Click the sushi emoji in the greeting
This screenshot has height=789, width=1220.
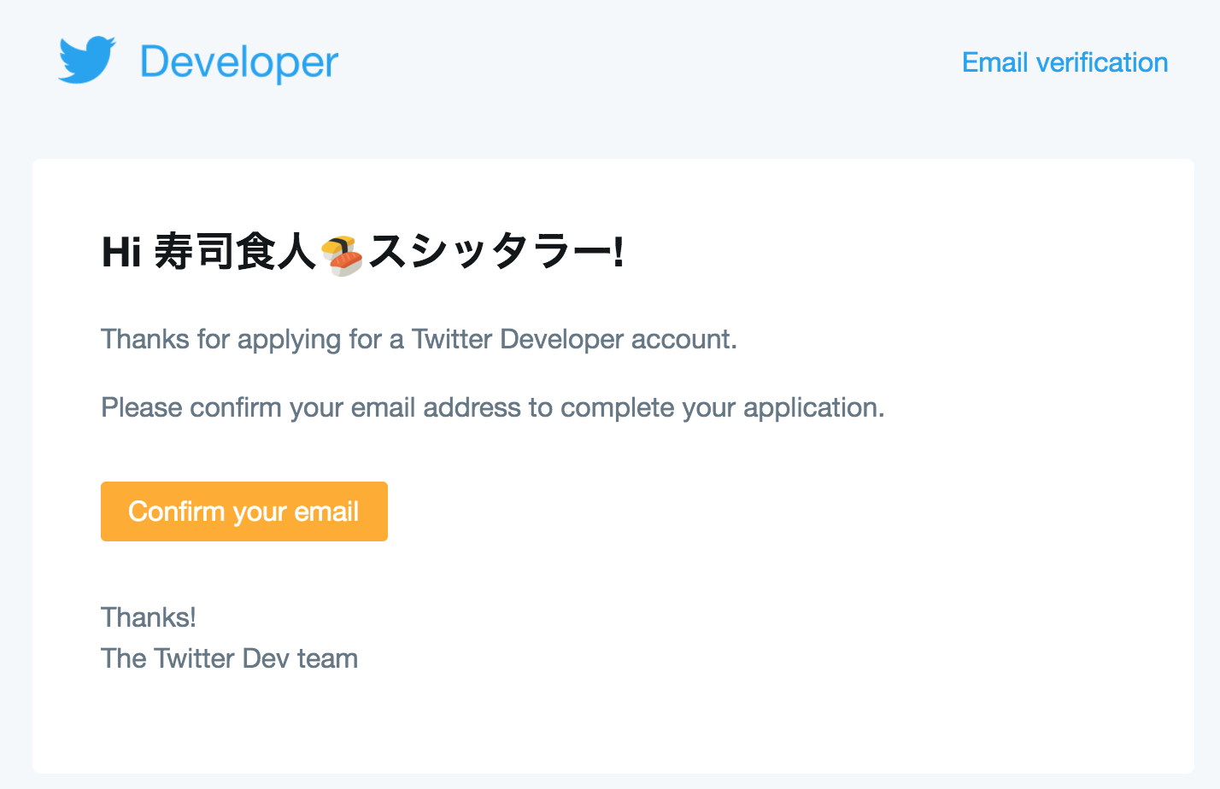[x=342, y=254]
